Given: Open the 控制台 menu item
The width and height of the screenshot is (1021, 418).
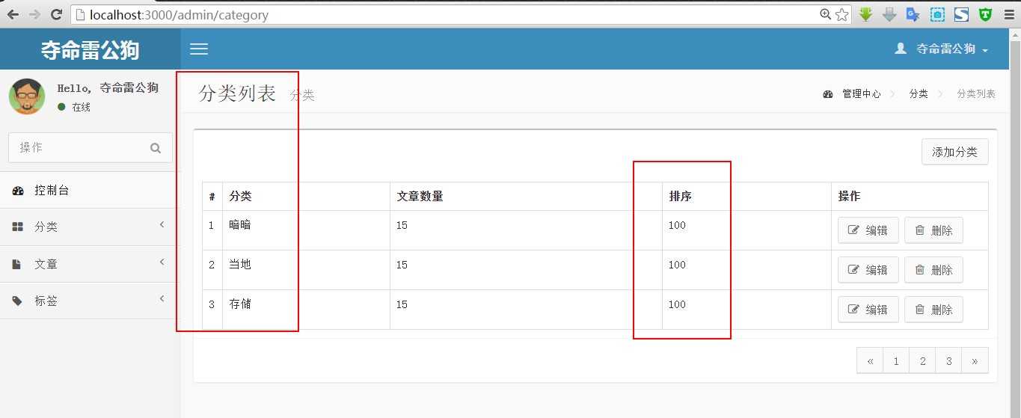Looking at the screenshot, I should coord(90,191).
